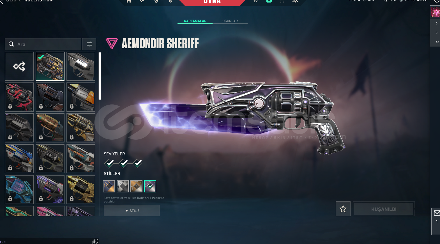Select the third level checkmark under Seviyeler
Image resolution: width=440 pixels, height=244 pixels.
137,163
